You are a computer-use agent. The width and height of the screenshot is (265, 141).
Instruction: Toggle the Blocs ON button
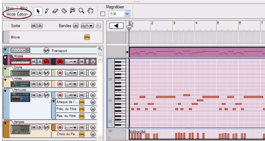coord(87,37)
